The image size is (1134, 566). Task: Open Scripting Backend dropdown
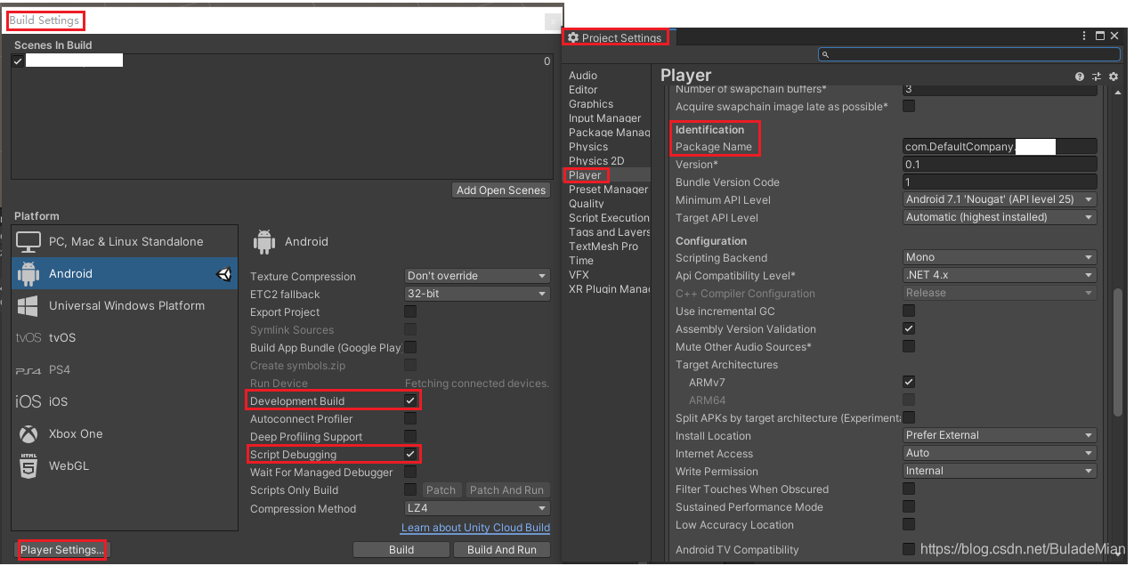coord(1000,257)
